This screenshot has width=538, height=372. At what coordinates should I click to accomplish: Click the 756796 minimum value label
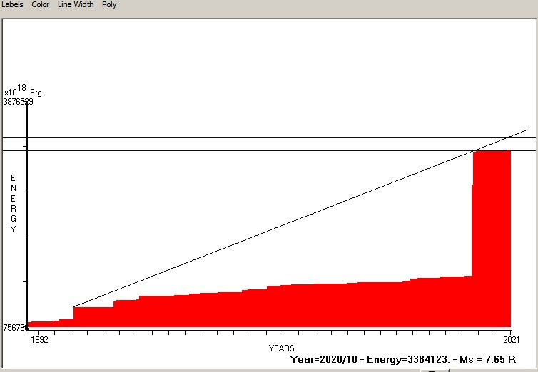14,328
